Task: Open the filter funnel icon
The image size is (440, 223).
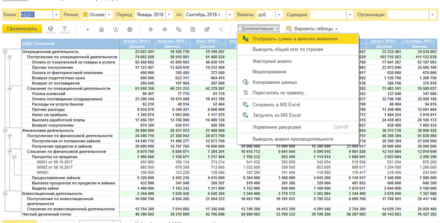Action: point(64,29)
